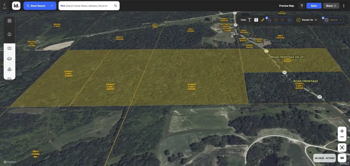Click the blue Save button
350x166 pixels.
314,6
